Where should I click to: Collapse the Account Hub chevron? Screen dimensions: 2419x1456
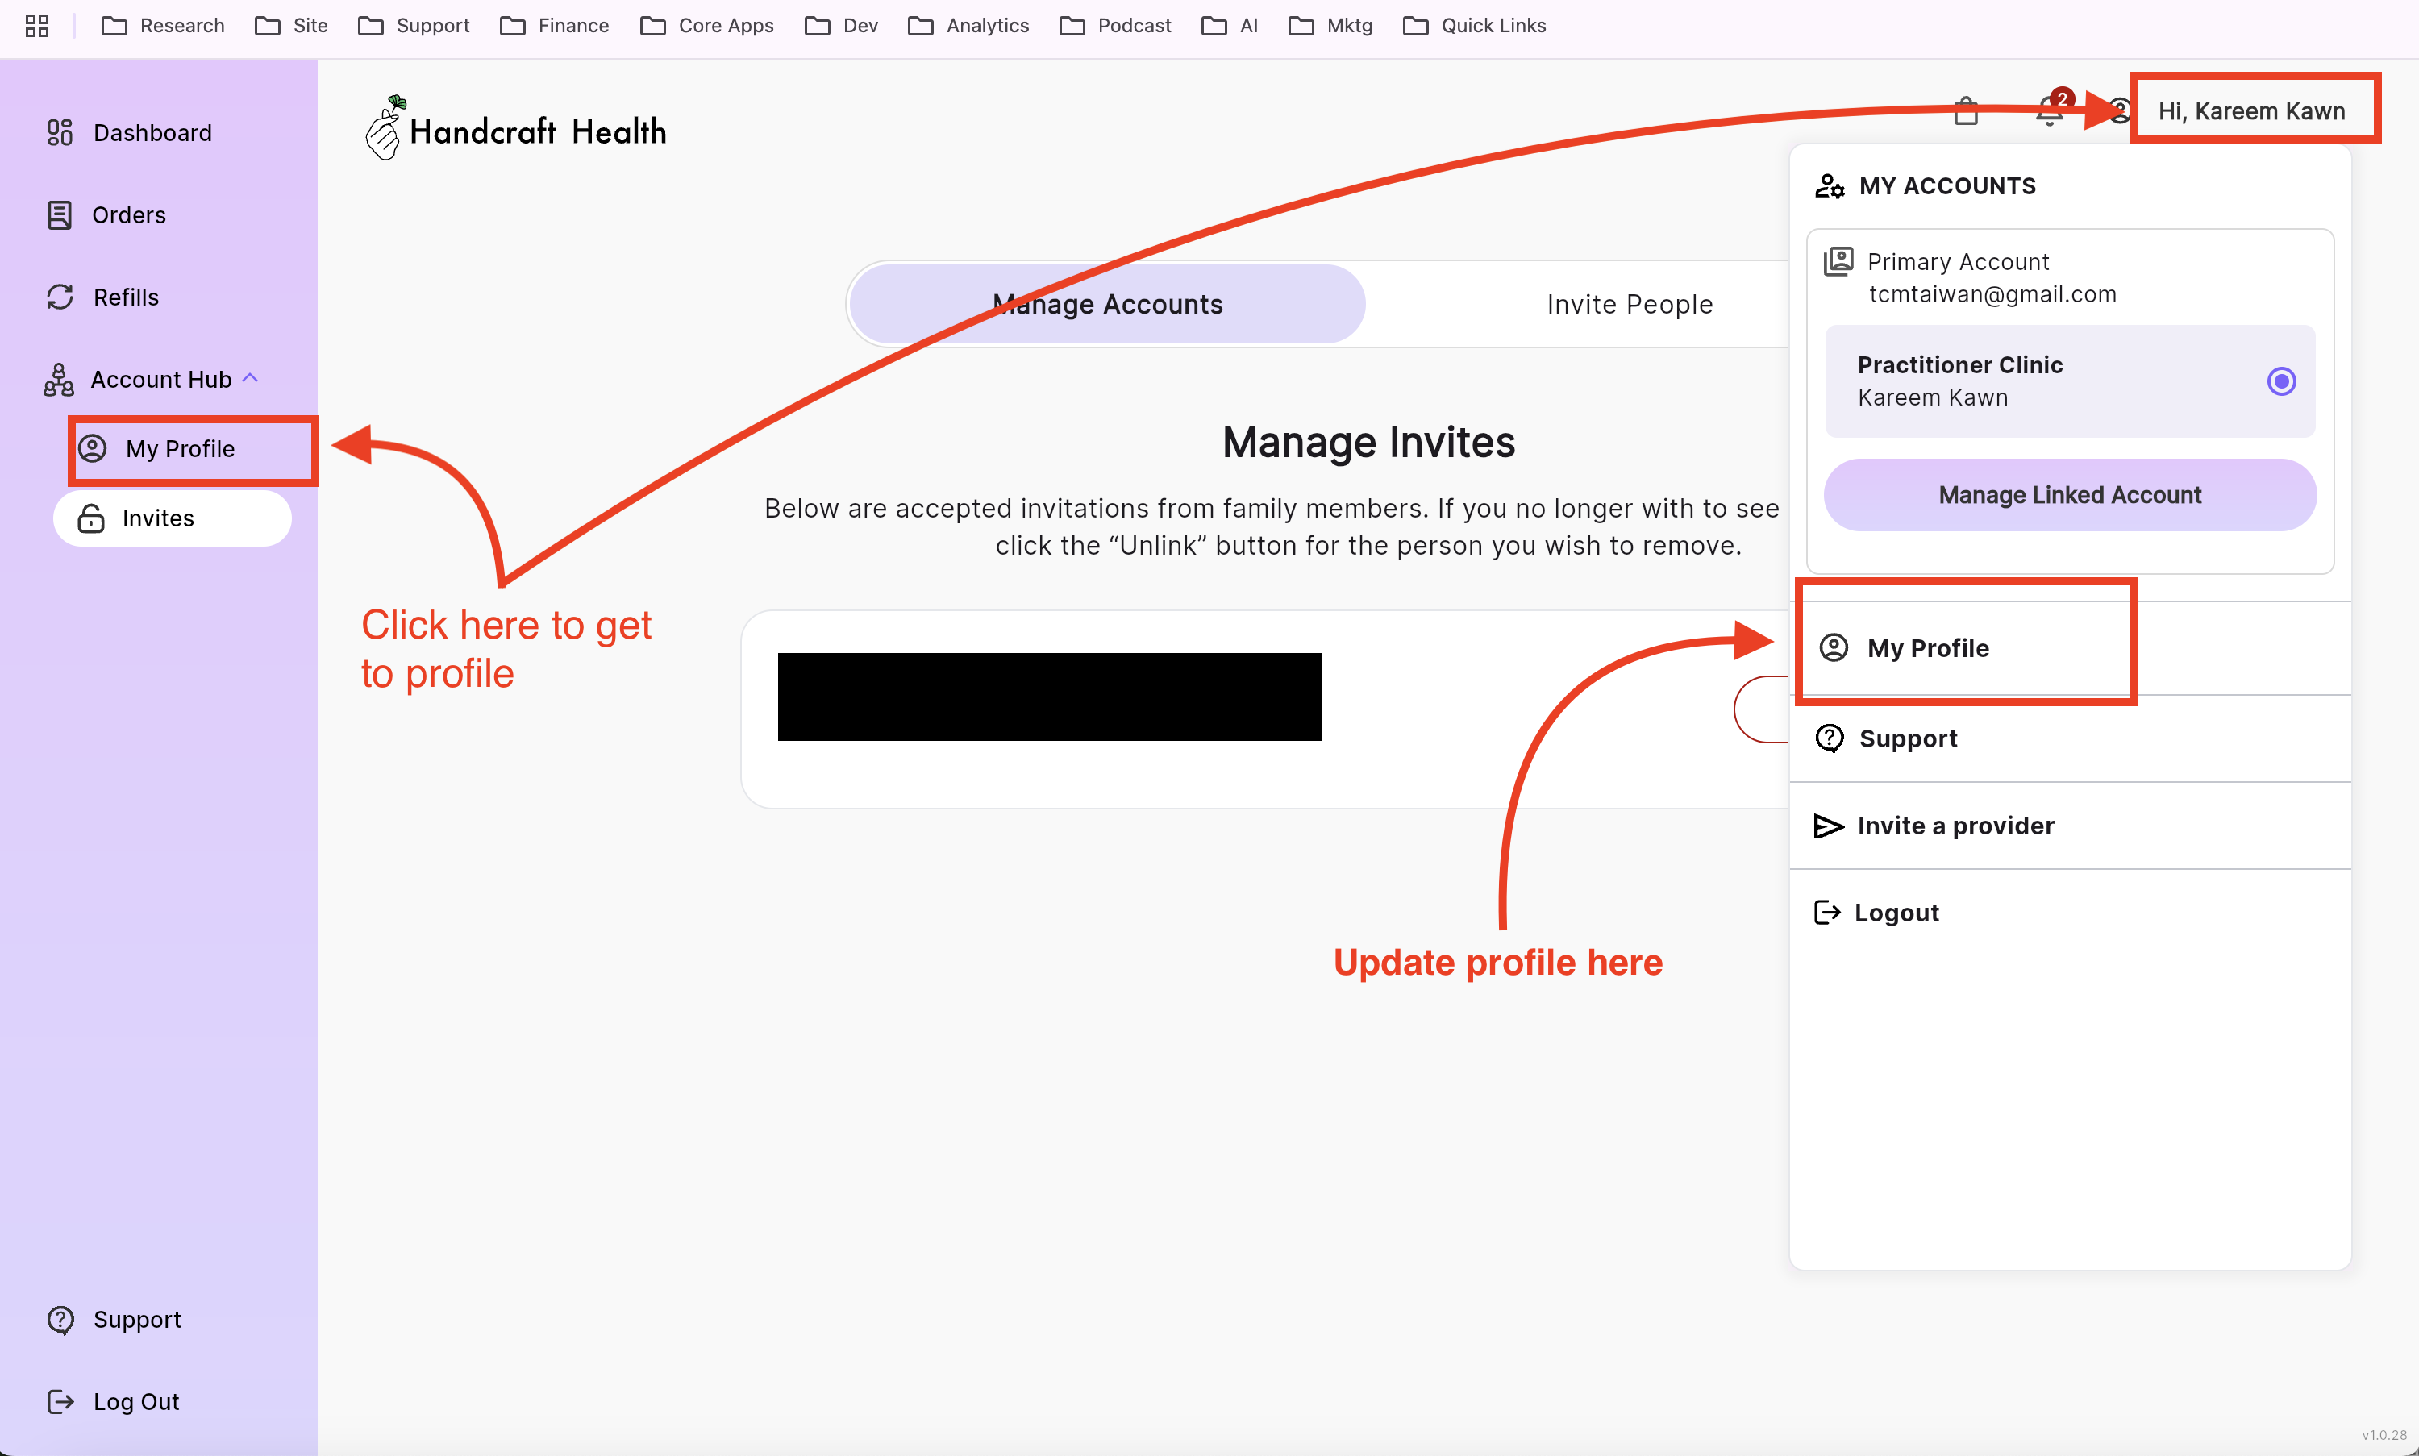click(250, 378)
